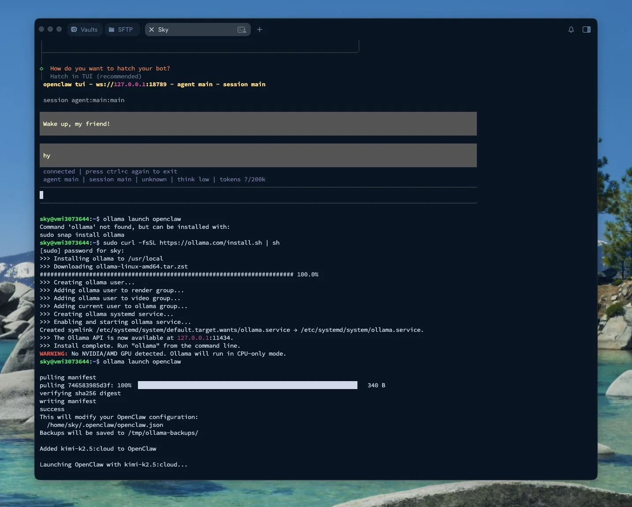Screen dimensions: 632x507
Task: Click 'Added kimi-k2.5:cloud to OpenClaw' line
Action: [98, 448]
